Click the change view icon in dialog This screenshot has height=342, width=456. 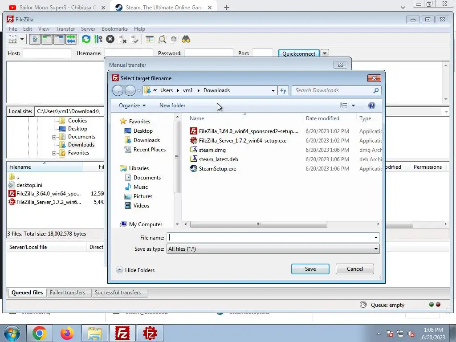click(x=343, y=106)
